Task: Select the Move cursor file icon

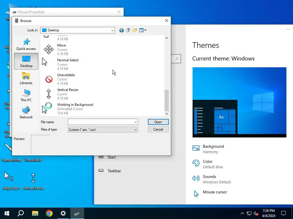Action: 49,49
